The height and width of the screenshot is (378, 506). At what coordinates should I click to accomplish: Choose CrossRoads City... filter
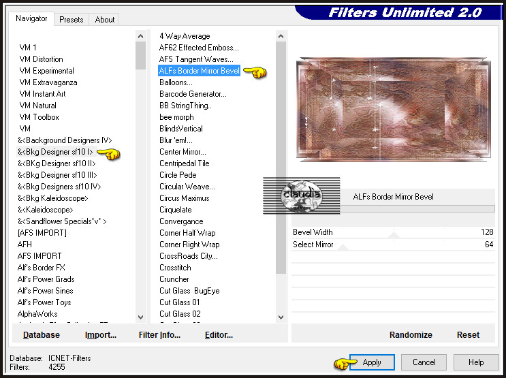click(189, 256)
